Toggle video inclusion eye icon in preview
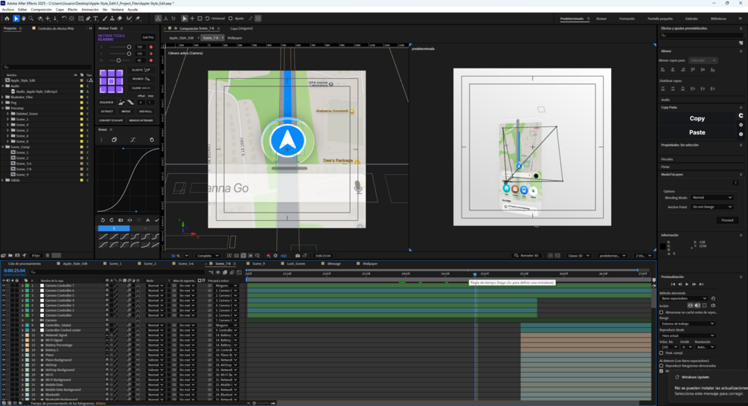 (690, 306)
